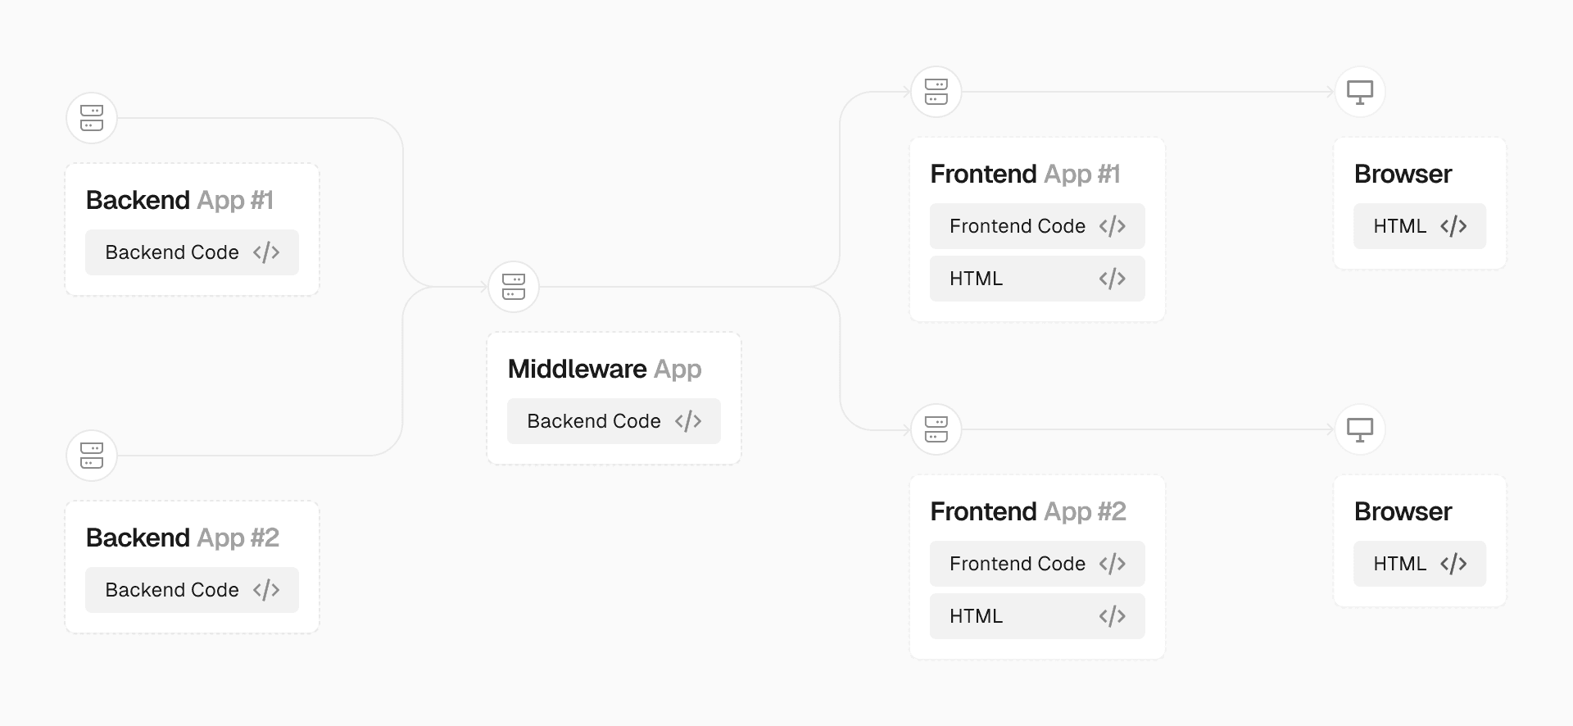The height and width of the screenshot is (726, 1573).
Task: Select the HTML chip in the bottom Browser card
Action: [x=1419, y=564]
